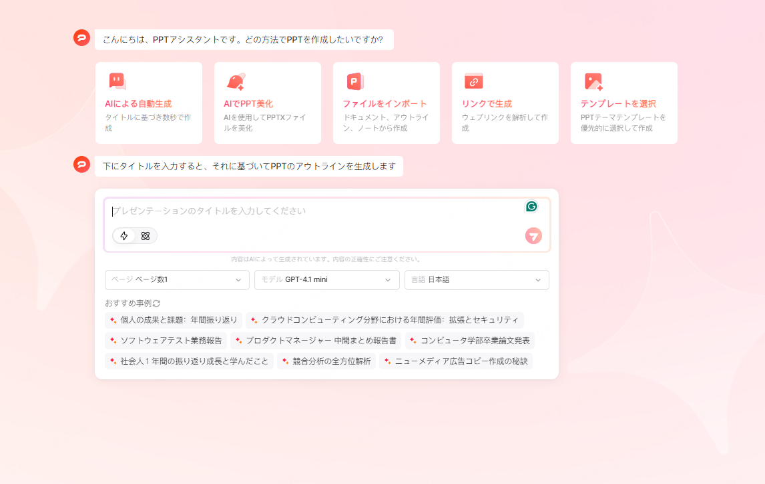Screen dimensions: 765x484
Task: Click the クラウドコンピューティング年間評価 suggestion chip
Action: (387, 320)
